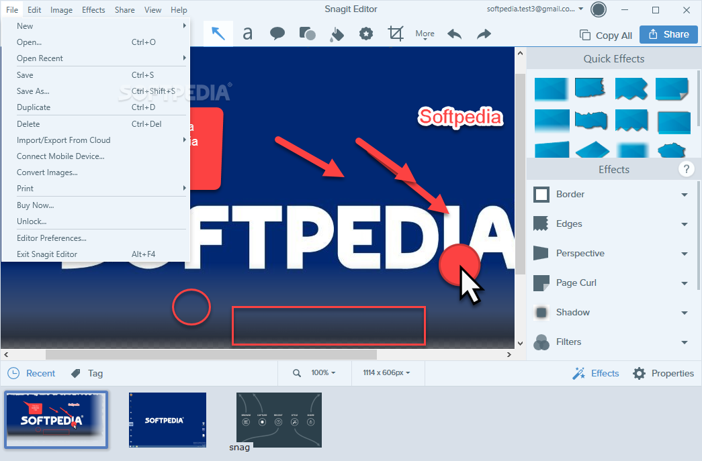Screen dimensions: 702x461
Task: Open the Effects menu in menu bar
Action: coord(93,10)
